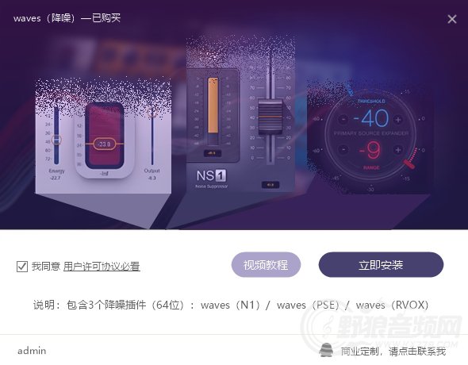The width and height of the screenshot is (468, 365).
Task: Click the Output slider knob
Action: (x=152, y=113)
